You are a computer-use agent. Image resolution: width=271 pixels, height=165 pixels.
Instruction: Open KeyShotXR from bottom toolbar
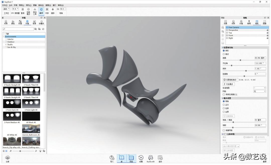[151, 159]
